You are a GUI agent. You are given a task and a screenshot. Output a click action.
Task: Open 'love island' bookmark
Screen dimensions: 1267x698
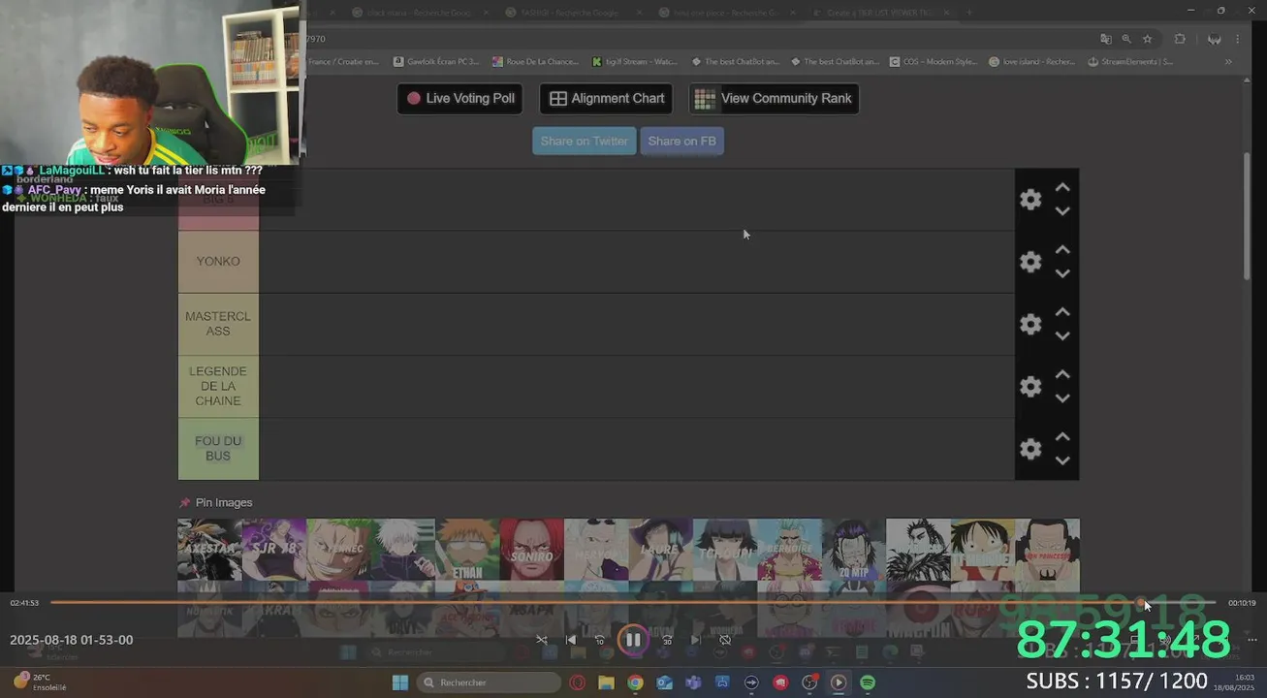click(x=1031, y=61)
